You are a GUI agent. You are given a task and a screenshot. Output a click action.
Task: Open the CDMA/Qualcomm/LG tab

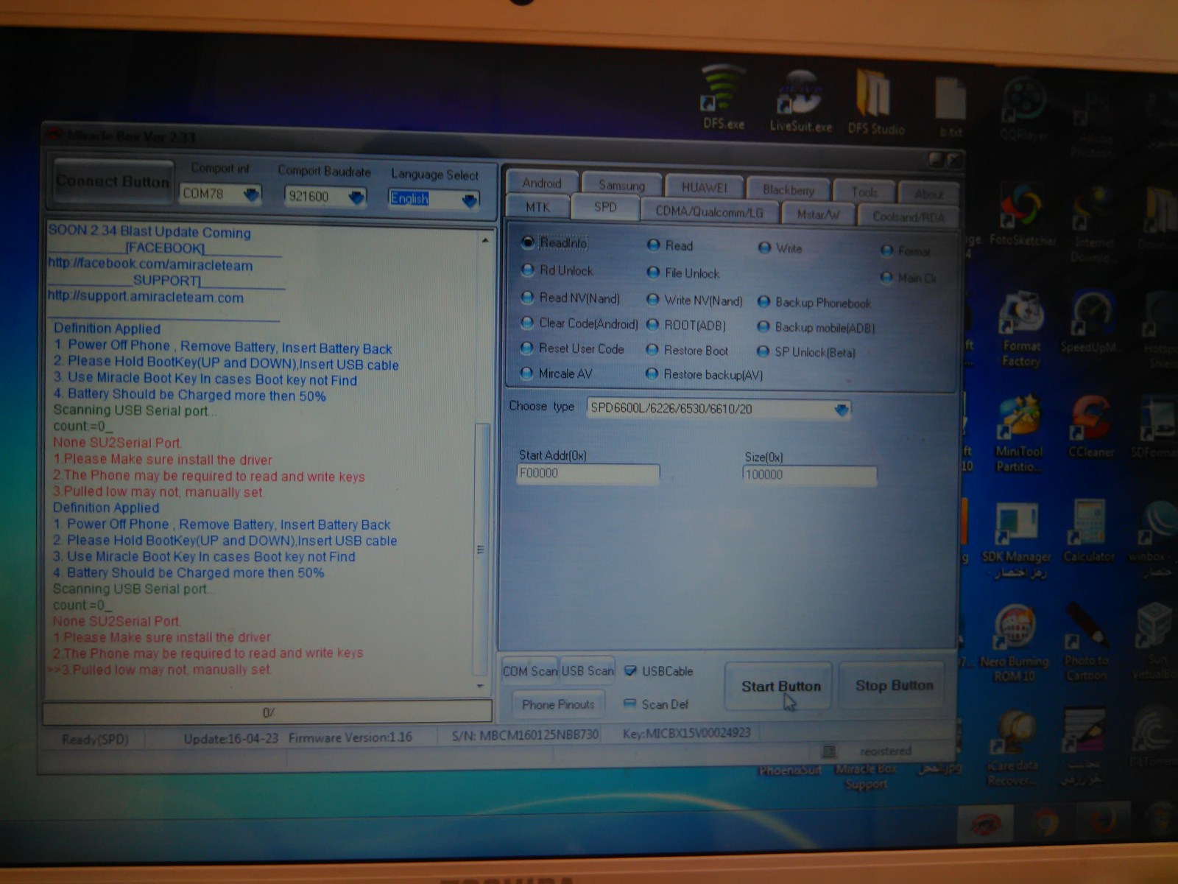tap(709, 211)
